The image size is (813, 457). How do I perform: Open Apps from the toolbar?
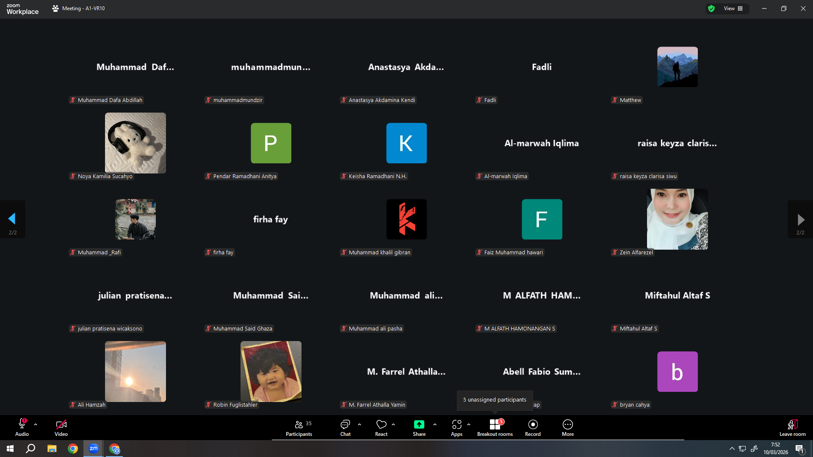point(456,428)
